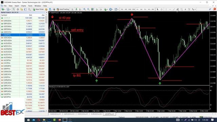Select the M1 timeframe button
The image size is (217, 122).
coord(122,9)
